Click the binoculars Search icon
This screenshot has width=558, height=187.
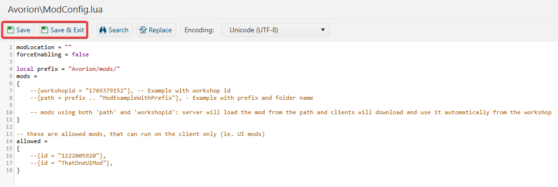pyautogui.click(x=103, y=30)
